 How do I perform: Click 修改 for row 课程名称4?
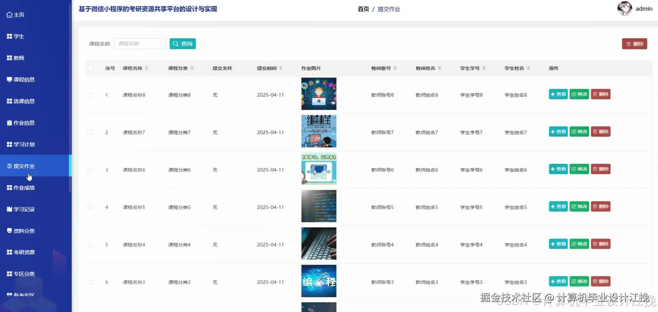pos(579,244)
